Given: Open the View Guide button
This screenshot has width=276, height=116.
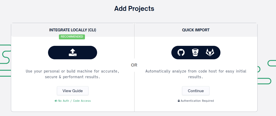Looking at the screenshot, I should click(73, 91).
